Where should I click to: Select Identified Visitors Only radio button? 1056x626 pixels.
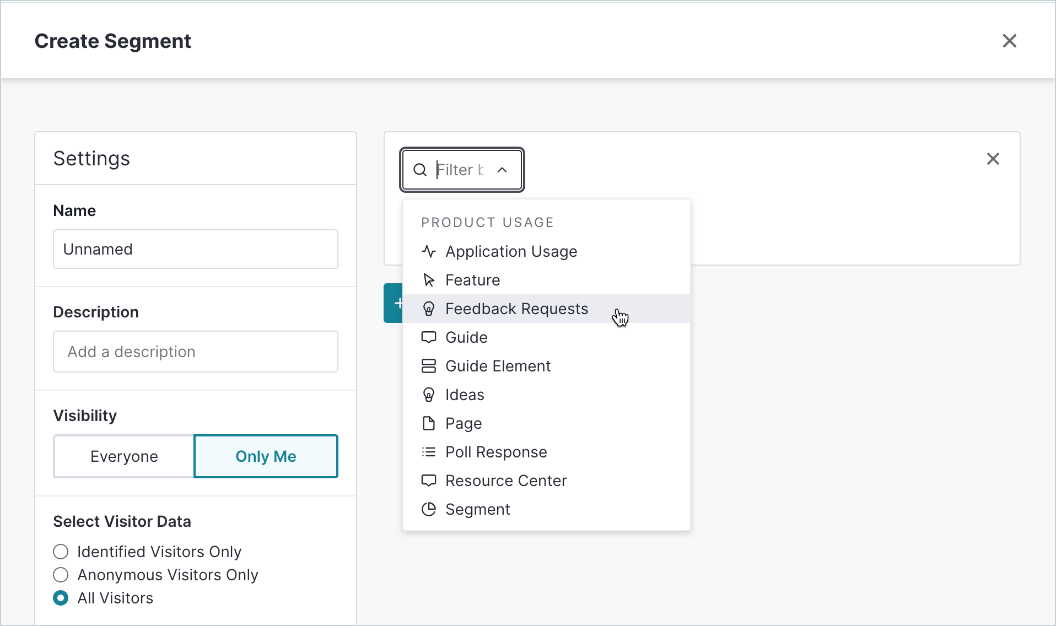(61, 552)
